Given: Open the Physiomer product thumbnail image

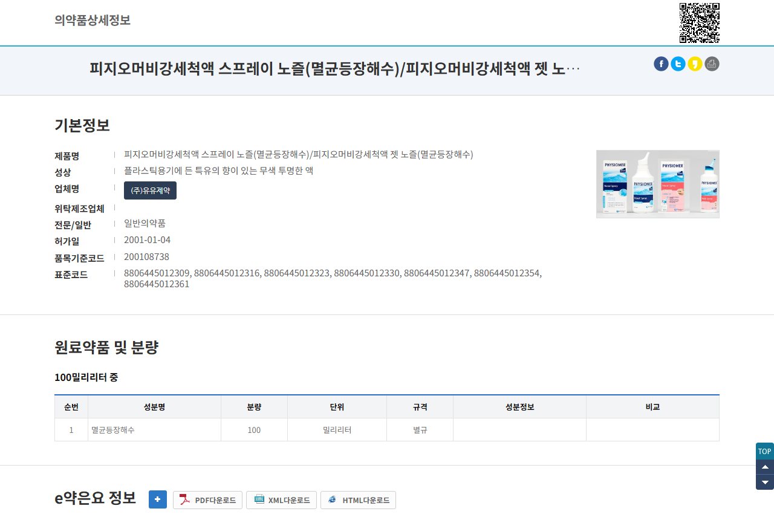Looking at the screenshot, I should click(658, 184).
